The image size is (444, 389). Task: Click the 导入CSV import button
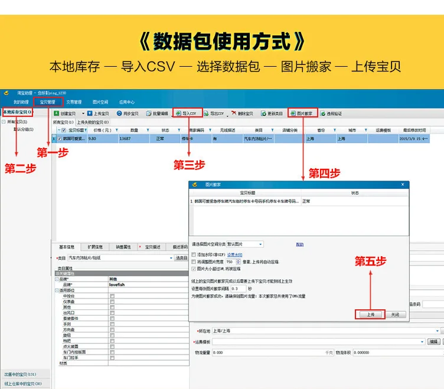[188, 113]
